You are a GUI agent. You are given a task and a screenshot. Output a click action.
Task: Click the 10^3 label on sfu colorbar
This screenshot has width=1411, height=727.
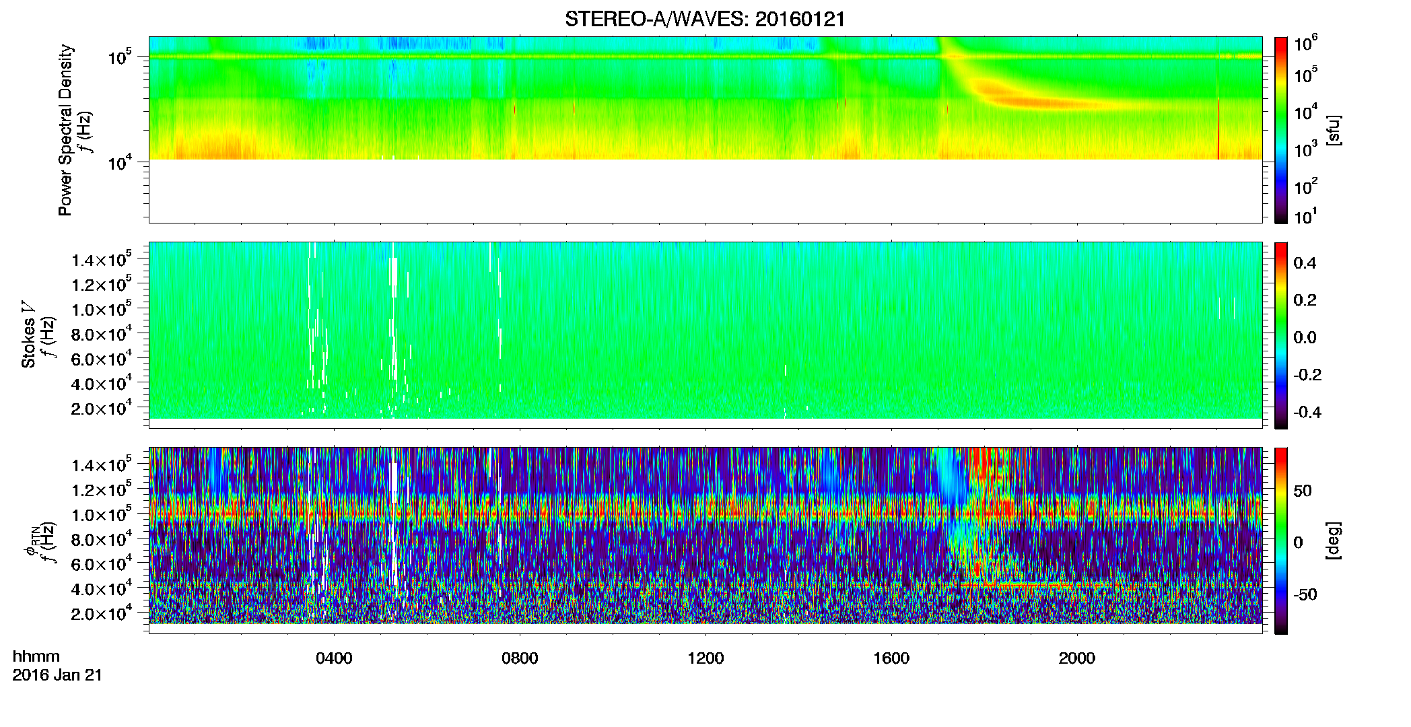(x=1305, y=149)
